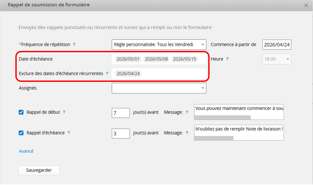Open the Avancé link

(26, 151)
